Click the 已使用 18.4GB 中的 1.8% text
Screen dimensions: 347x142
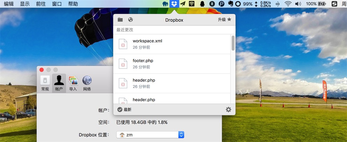click(x=142, y=122)
